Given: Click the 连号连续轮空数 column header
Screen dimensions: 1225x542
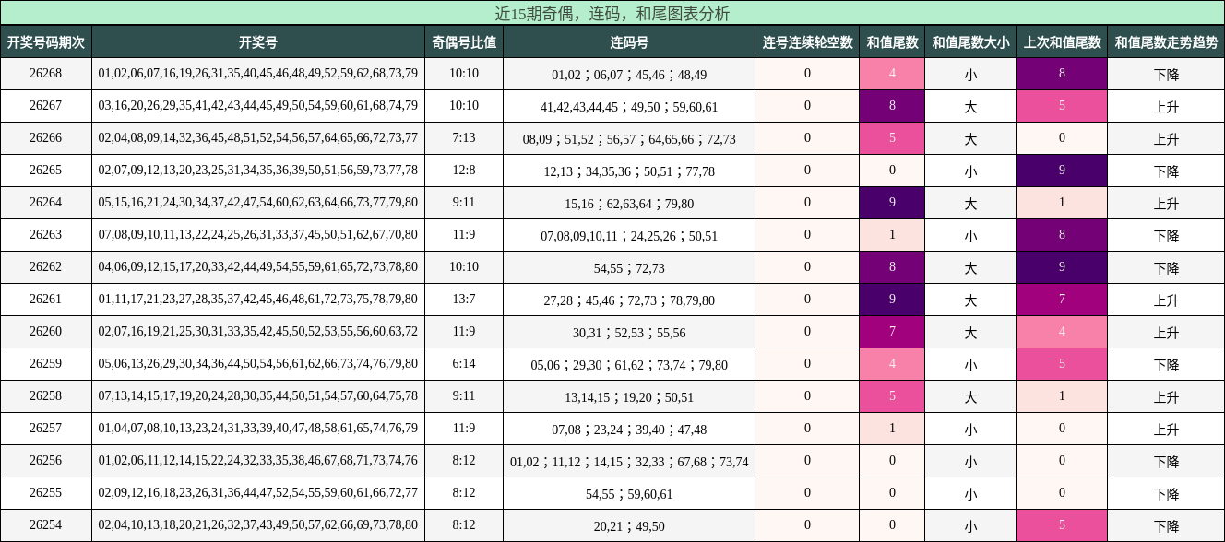Looking at the screenshot, I should pyautogui.click(x=807, y=42).
